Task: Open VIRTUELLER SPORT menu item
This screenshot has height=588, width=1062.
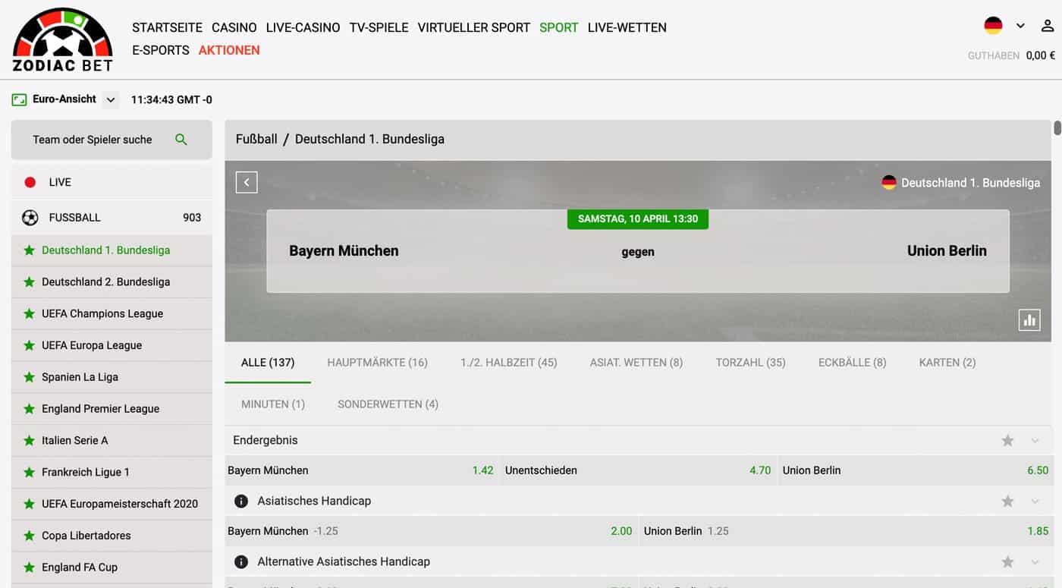Action: coord(474,27)
